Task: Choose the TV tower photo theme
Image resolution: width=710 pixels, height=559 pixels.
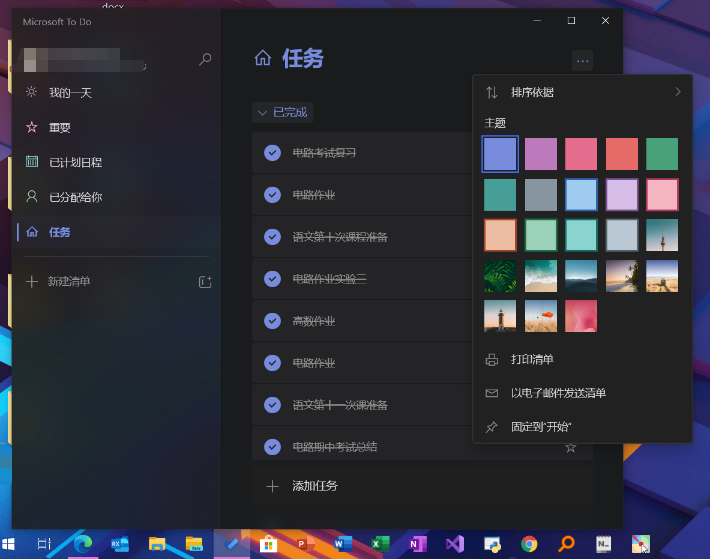Action: (662, 235)
